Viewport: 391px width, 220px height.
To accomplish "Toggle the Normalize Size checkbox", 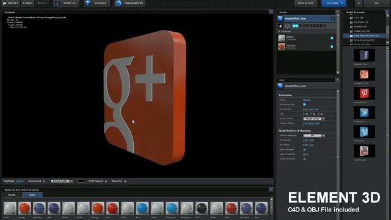I will 304,105.
